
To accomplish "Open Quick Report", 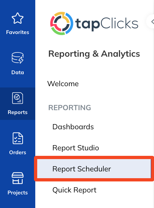I will [x=74, y=190].
